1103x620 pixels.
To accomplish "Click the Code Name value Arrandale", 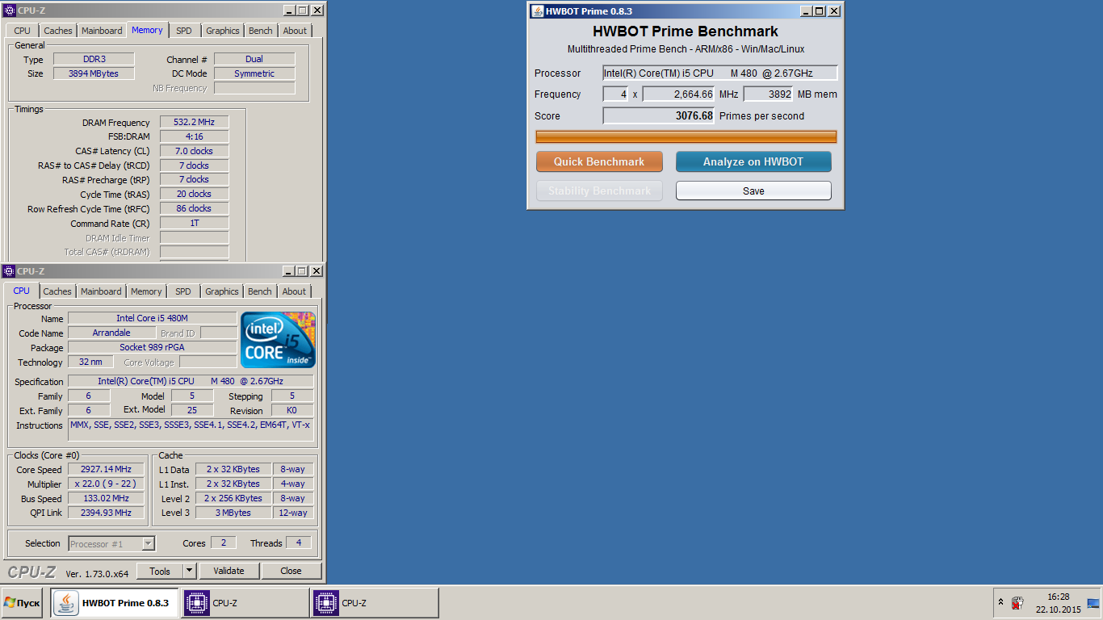I will [x=111, y=333].
